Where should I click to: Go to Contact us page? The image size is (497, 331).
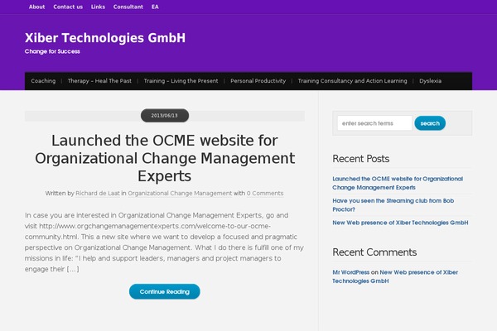pyautogui.click(x=68, y=7)
